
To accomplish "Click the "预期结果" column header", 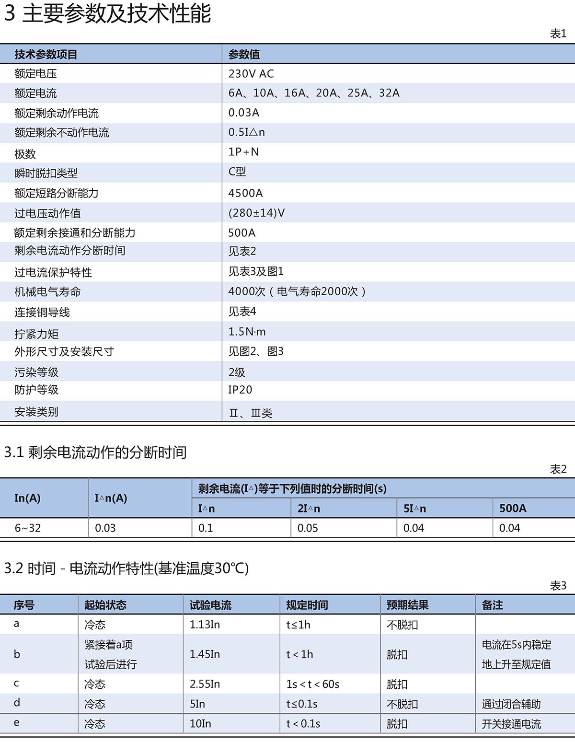I will [x=407, y=605].
